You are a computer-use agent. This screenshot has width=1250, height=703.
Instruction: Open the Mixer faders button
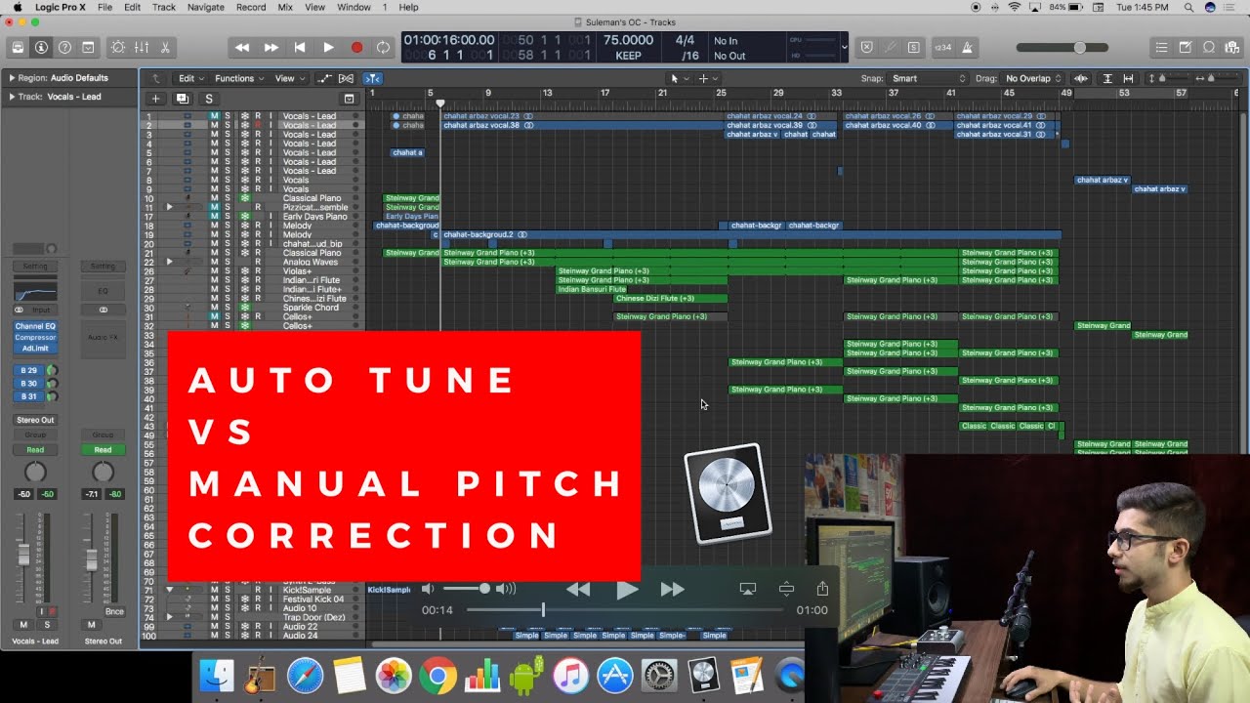(x=142, y=47)
